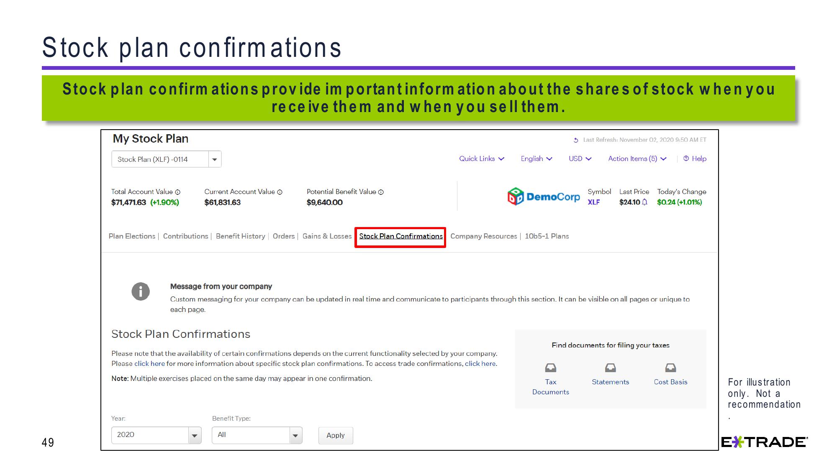This screenshot has width=837, height=470.
Task: Click the DemoCorp company logo icon
Action: [x=514, y=197]
